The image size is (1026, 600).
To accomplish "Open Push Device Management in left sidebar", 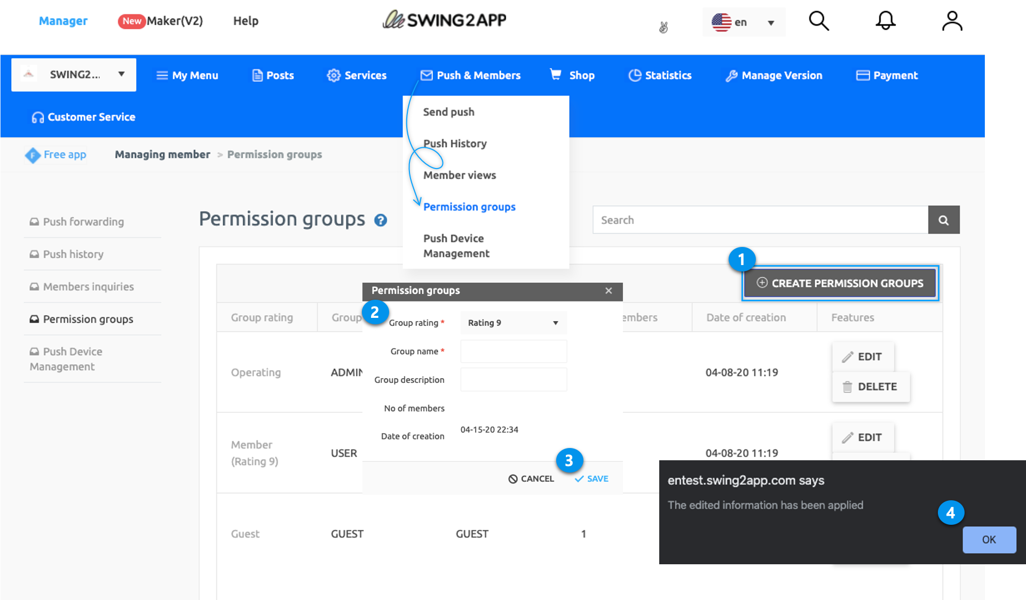I will [66, 359].
